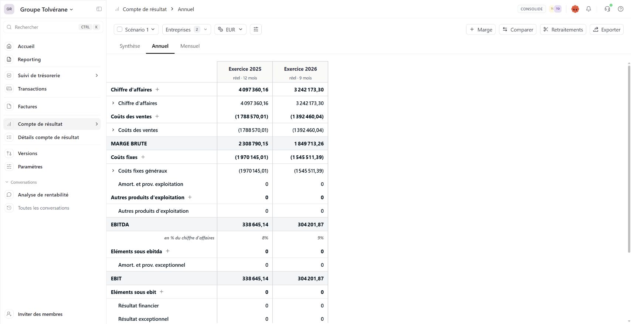Screen dimensions: 631x324
Task: Switch to the Mensuel tab
Action: click(190, 46)
